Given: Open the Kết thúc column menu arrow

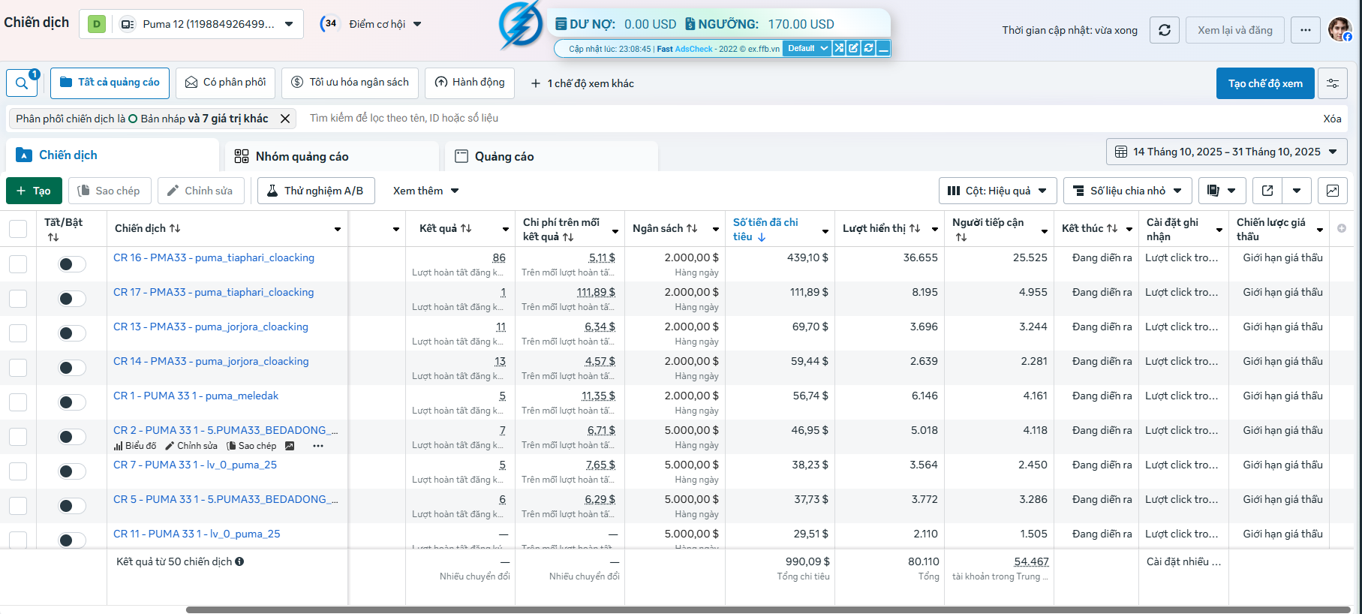Looking at the screenshot, I should (x=1129, y=229).
